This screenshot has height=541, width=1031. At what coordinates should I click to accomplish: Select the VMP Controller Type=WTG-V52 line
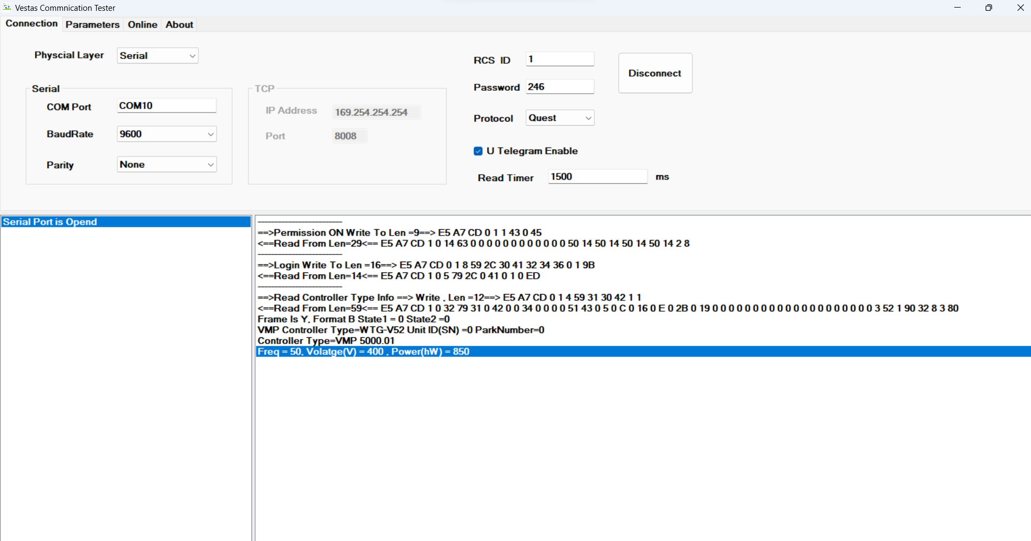[x=643, y=330]
